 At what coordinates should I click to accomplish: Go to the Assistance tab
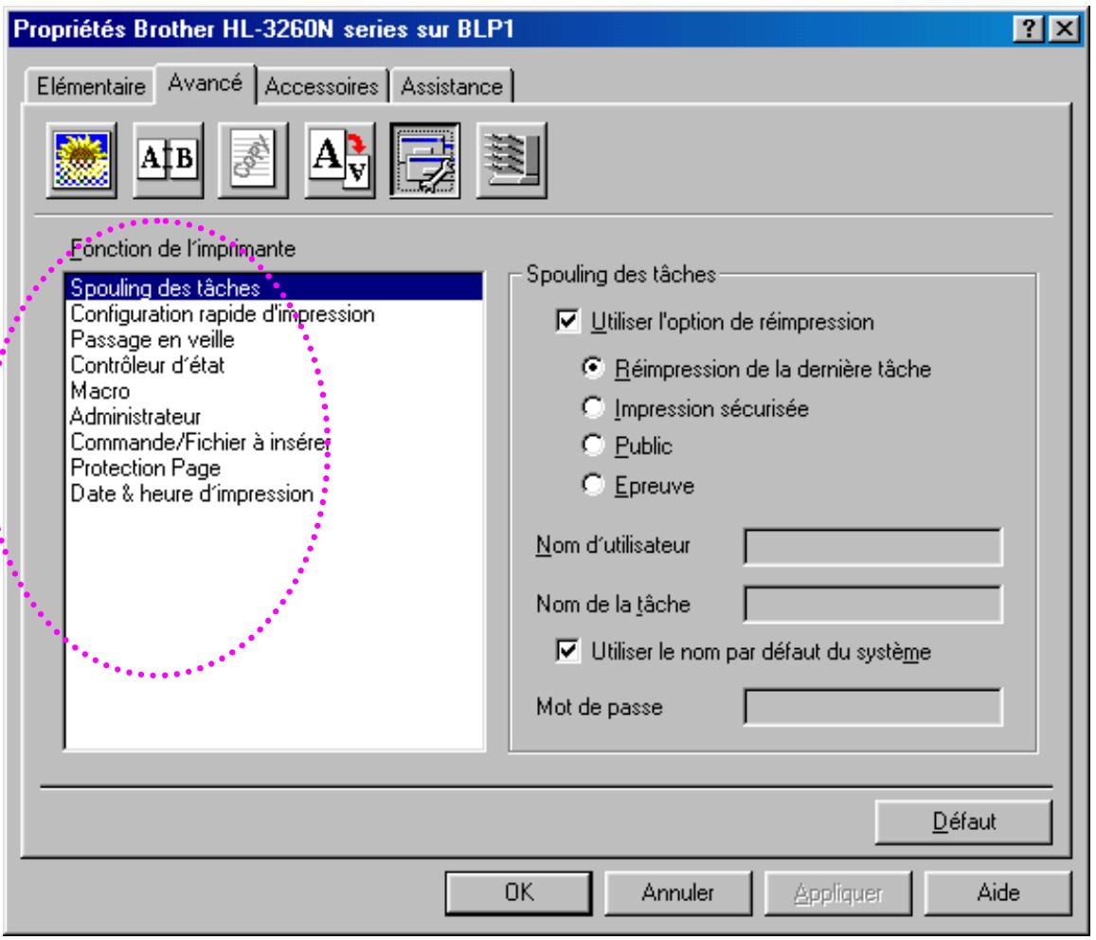pos(452,87)
